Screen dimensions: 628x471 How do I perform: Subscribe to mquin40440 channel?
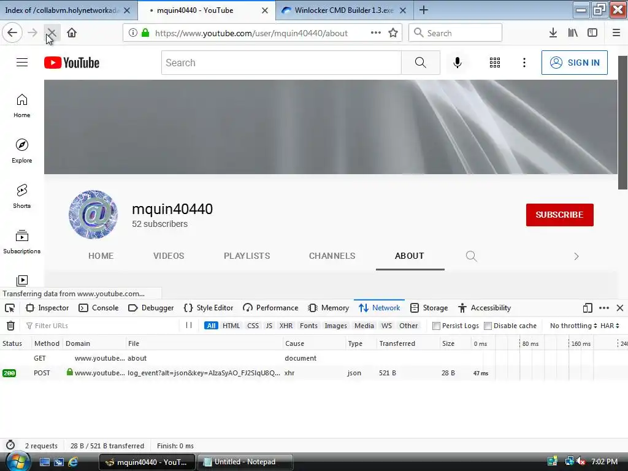(559, 215)
